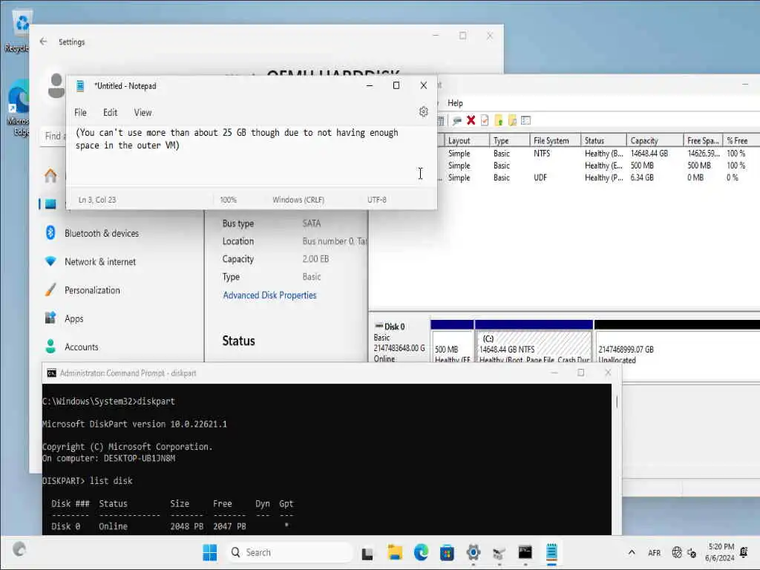Show hidden system tray icons
Viewport: 760px width, 570px height.
point(631,552)
